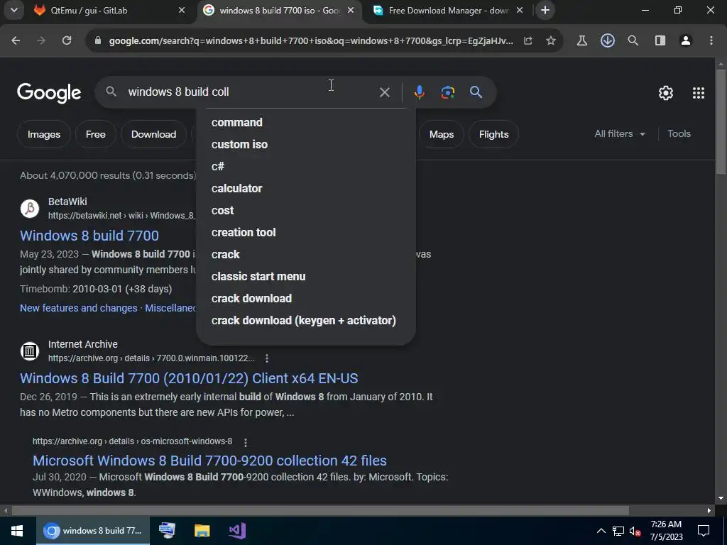727x545 pixels.
Task: Filter results by Flights
Action: [x=494, y=134]
